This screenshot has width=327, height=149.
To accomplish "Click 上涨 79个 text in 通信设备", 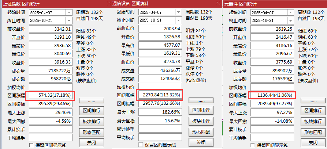I will tap(196, 49).
